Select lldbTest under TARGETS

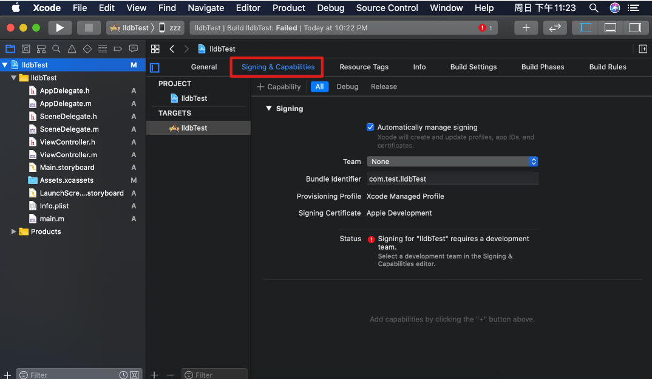199,128
